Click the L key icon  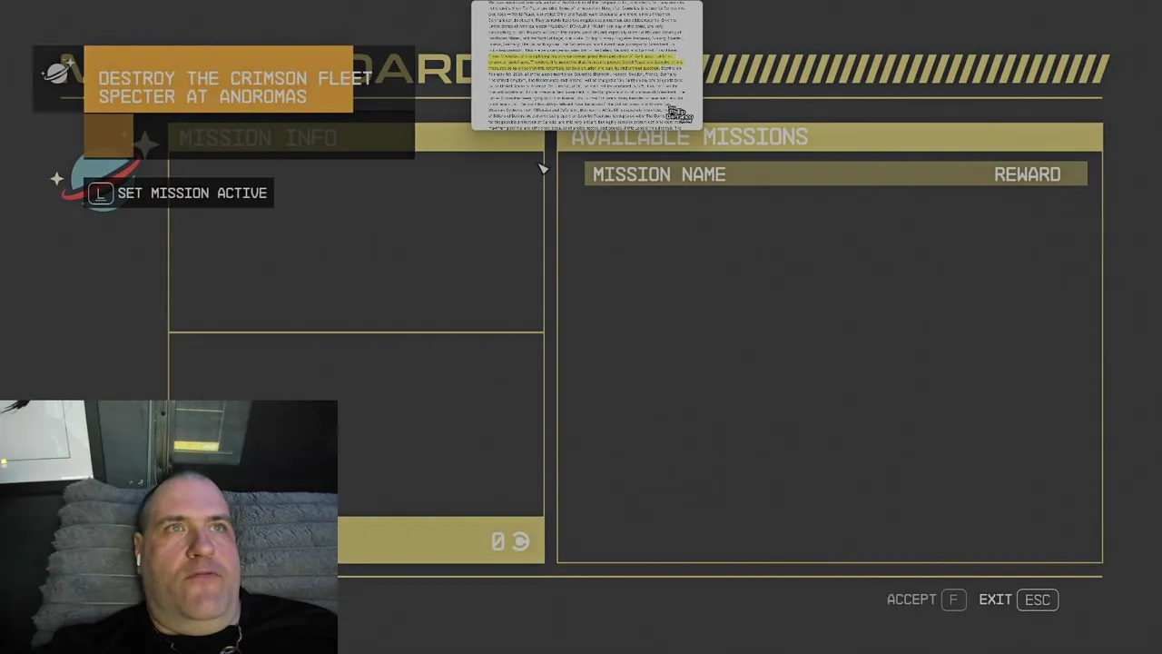click(101, 193)
